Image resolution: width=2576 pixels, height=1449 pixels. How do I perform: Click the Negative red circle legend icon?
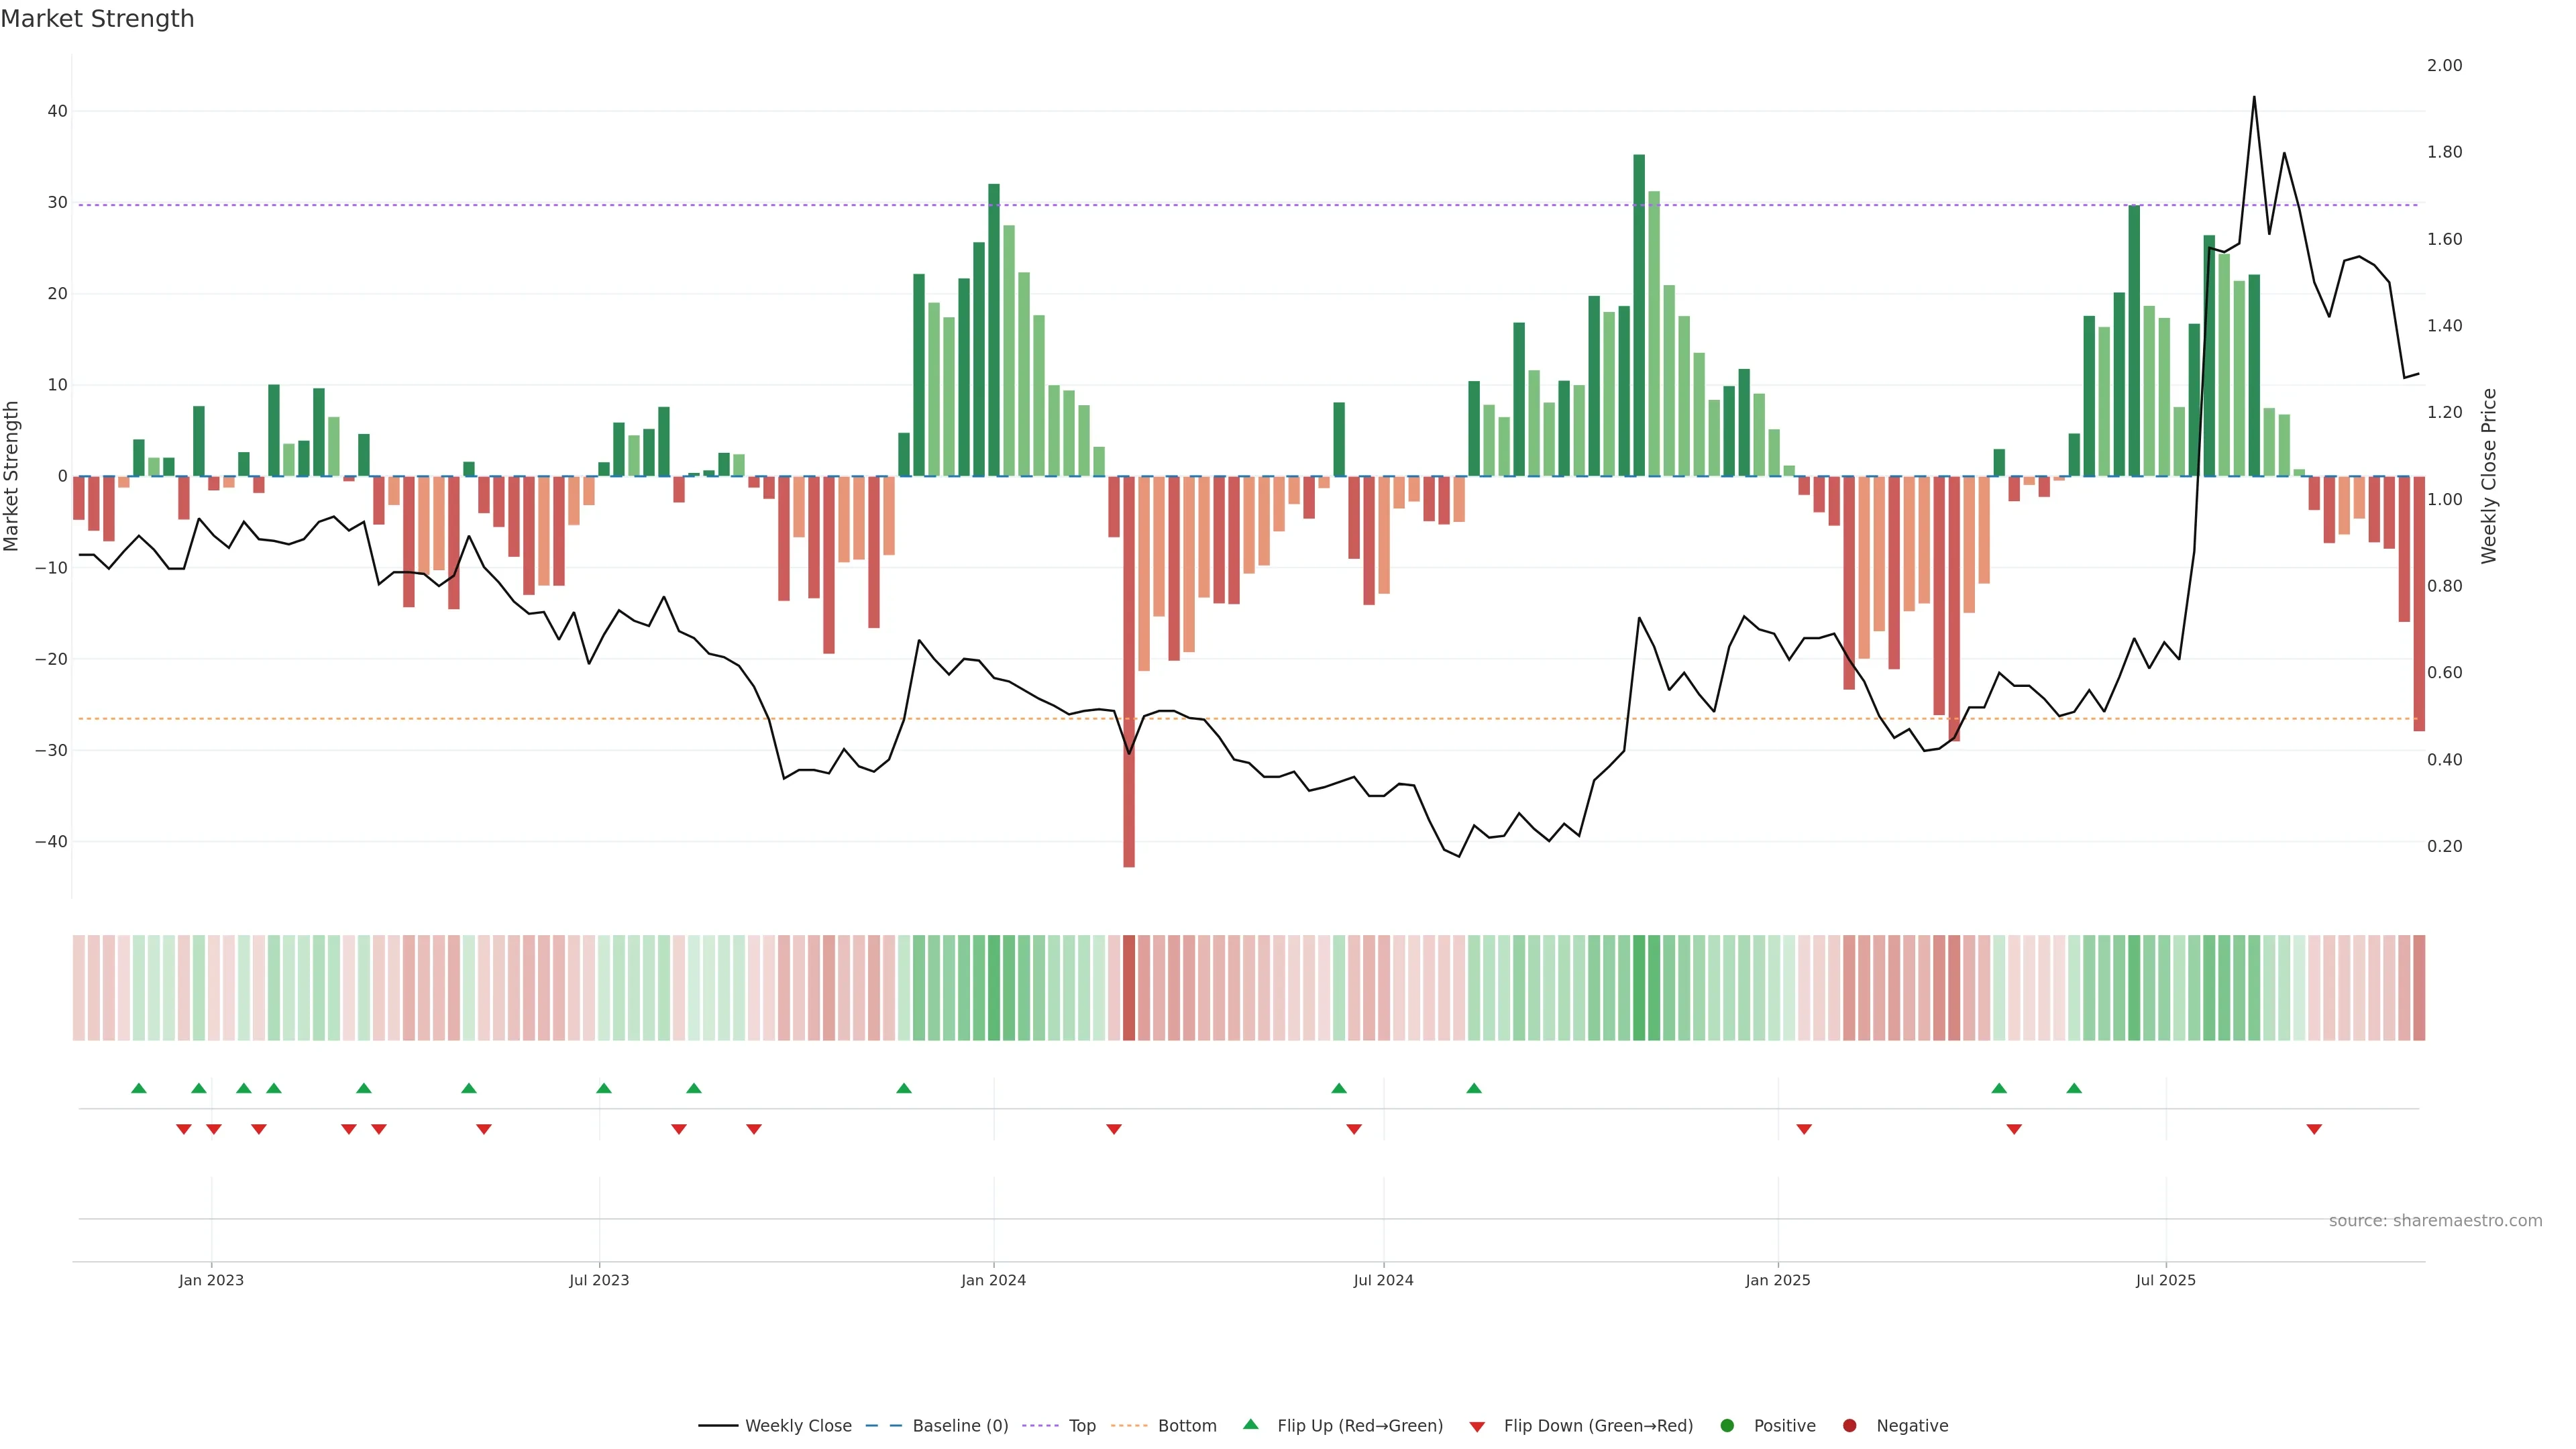point(1849,1426)
